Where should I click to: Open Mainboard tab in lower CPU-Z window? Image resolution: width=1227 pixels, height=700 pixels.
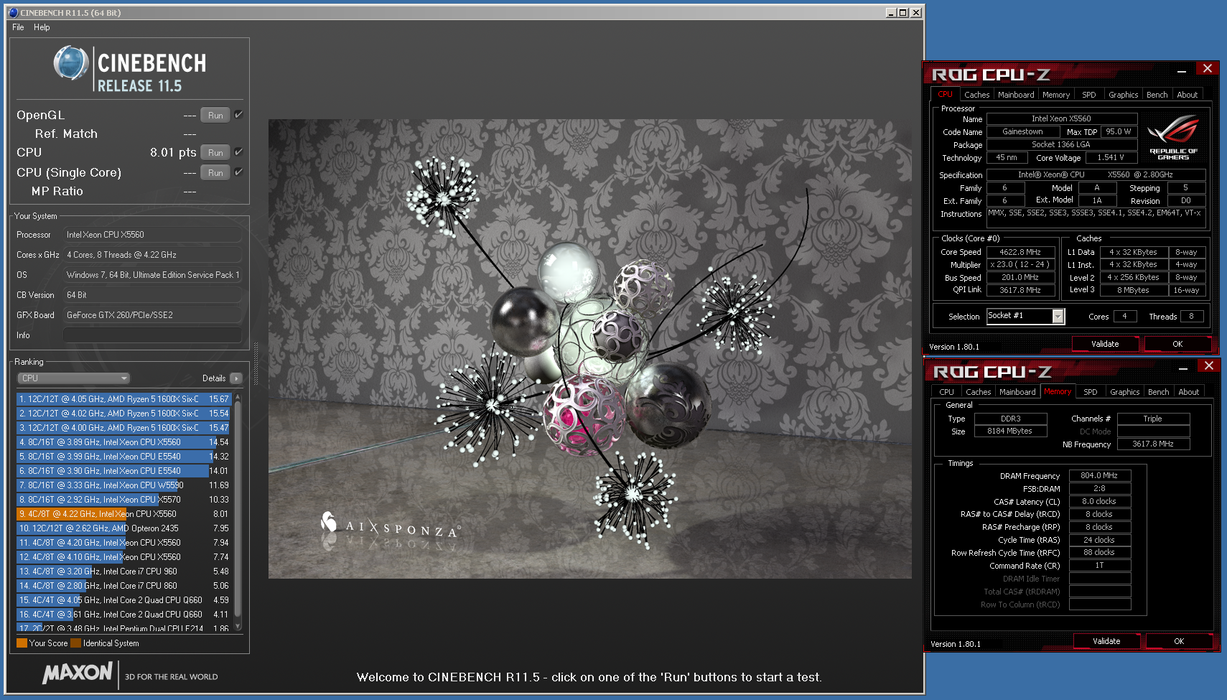(x=1017, y=392)
